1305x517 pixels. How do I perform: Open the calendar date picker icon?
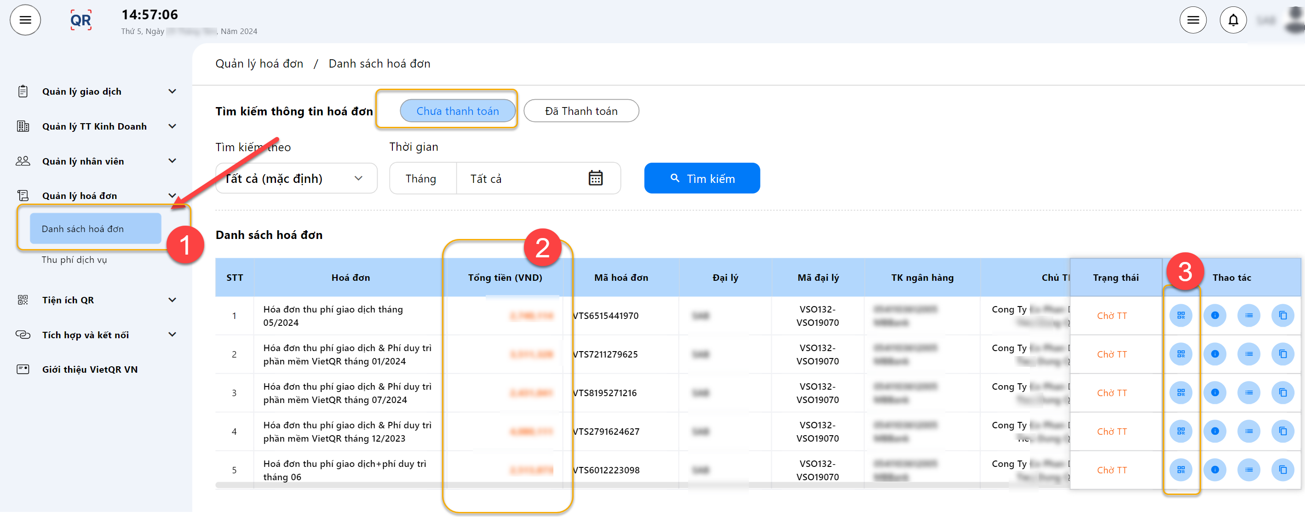595,179
